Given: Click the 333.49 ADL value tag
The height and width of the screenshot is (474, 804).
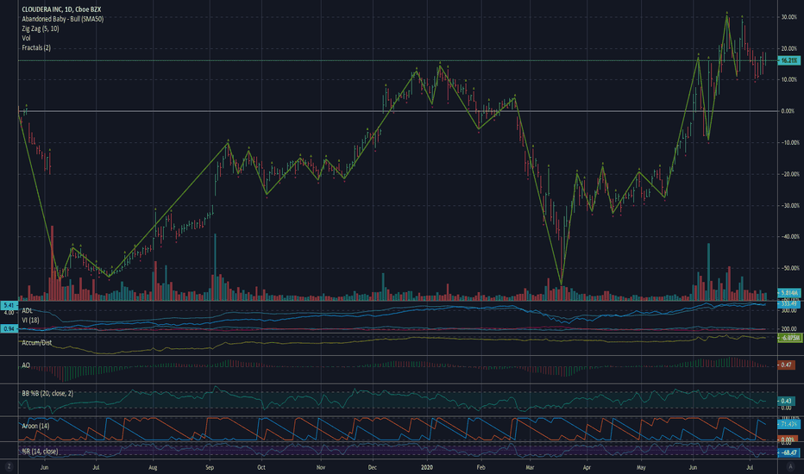Looking at the screenshot, I should pos(788,304).
